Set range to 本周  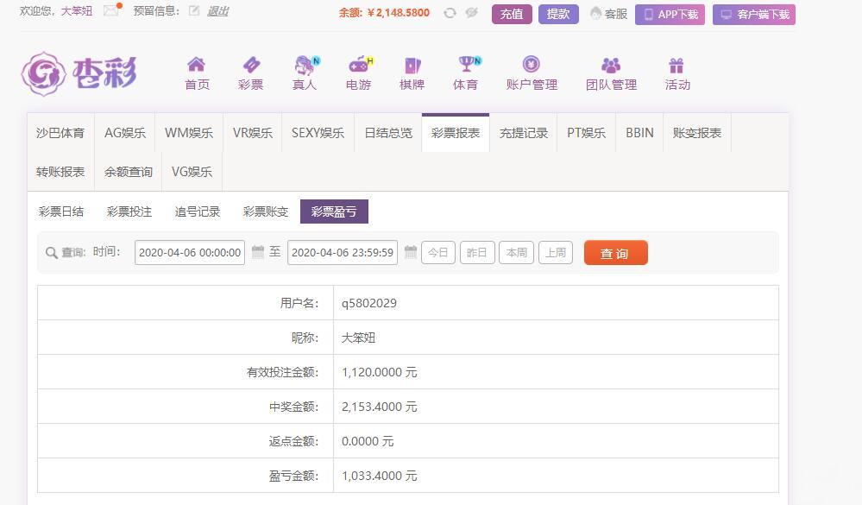[516, 252]
